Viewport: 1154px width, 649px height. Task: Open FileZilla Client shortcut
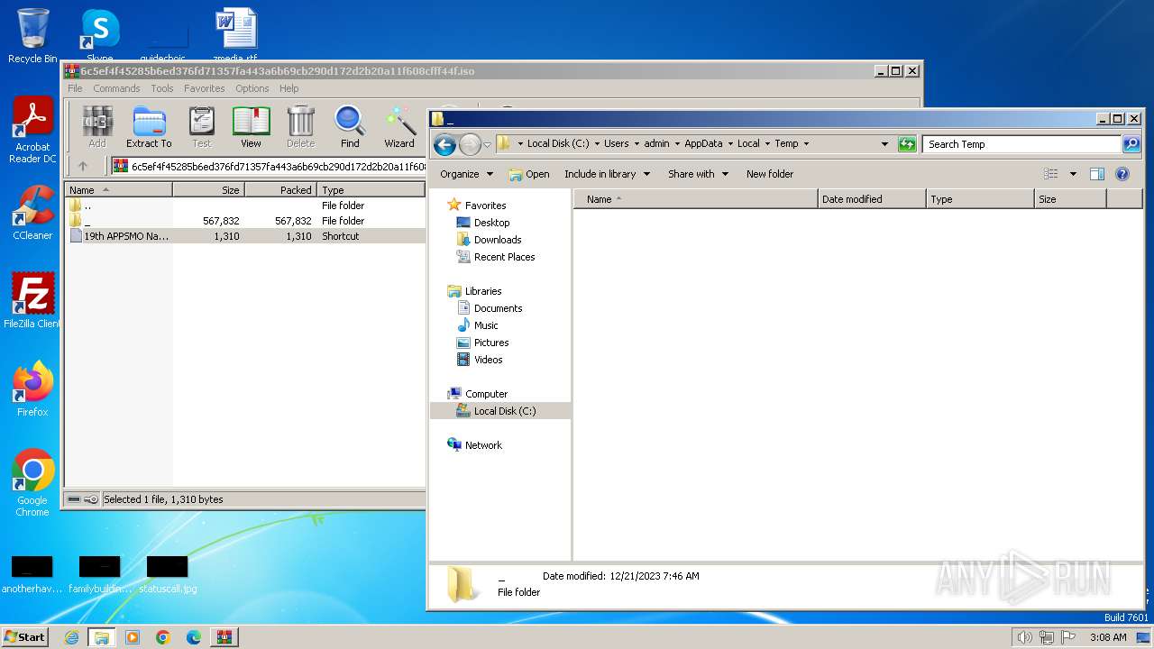tap(32, 301)
